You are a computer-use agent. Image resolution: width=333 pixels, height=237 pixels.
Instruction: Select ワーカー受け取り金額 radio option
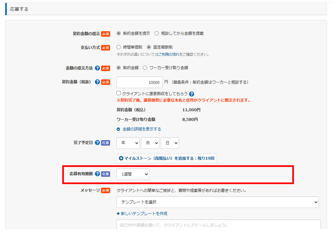click(x=145, y=68)
